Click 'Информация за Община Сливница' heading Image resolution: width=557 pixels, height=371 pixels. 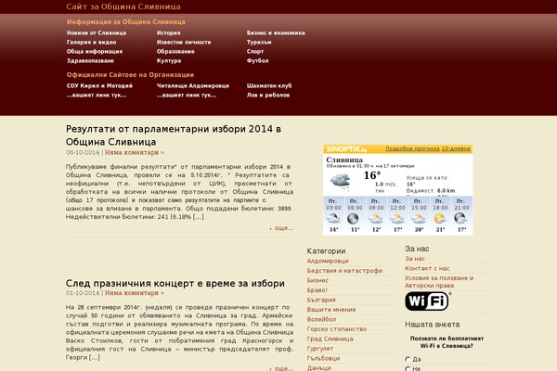(125, 21)
